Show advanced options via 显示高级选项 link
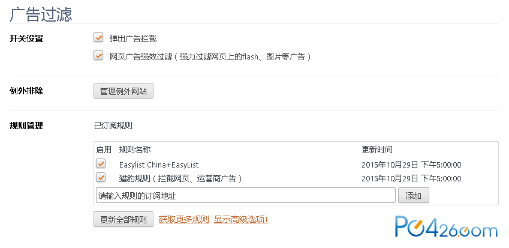Viewport: 509px width, 248px height. [241, 219]
